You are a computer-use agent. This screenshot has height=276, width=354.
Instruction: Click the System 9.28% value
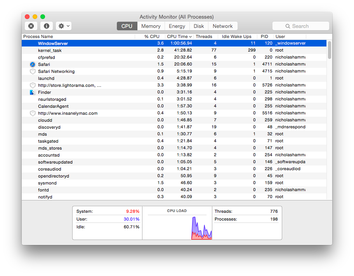tap(133, 212)
